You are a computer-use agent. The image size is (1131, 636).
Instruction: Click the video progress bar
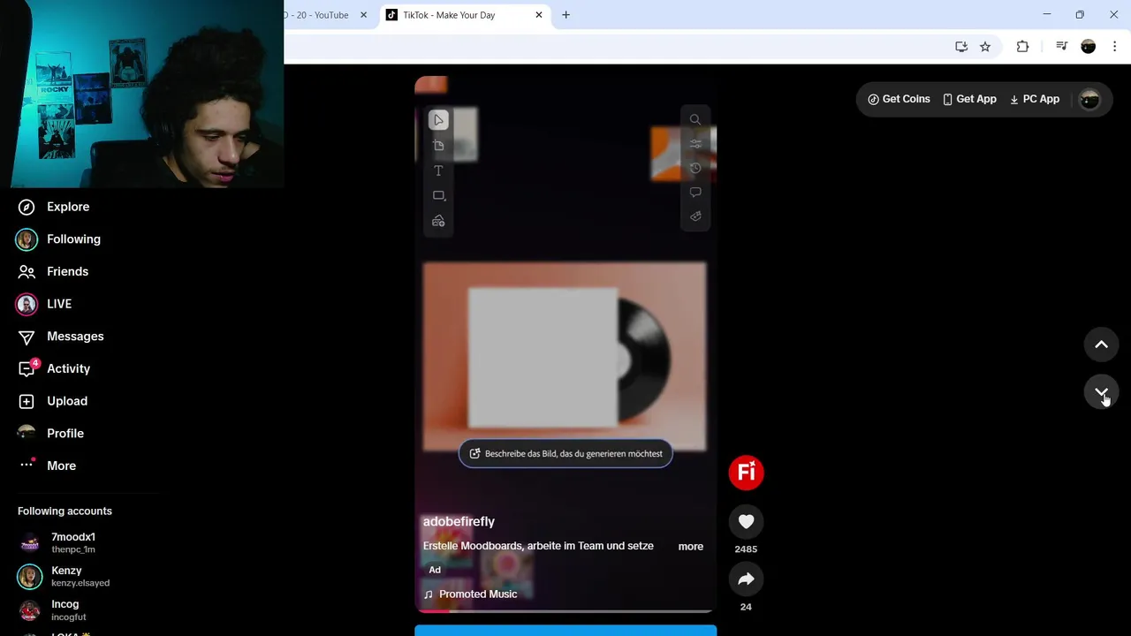(565, 610)
